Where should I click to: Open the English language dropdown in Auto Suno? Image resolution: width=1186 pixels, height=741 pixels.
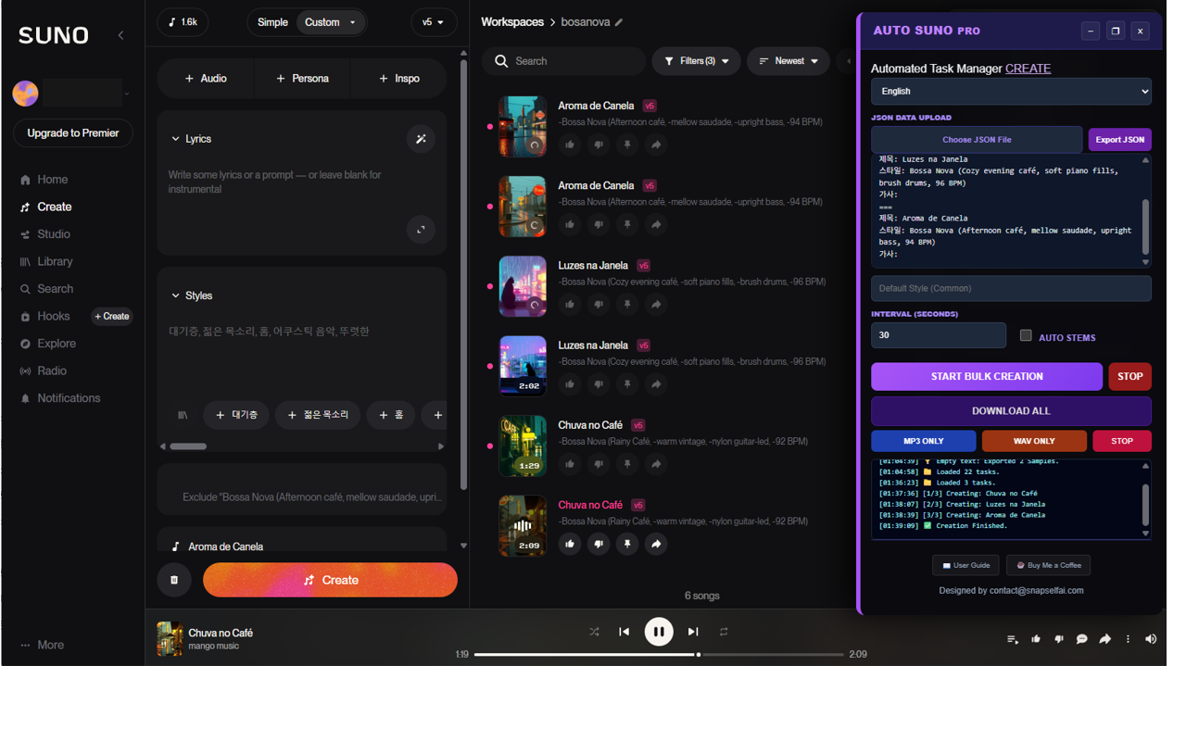click(x=1011, y=91)
